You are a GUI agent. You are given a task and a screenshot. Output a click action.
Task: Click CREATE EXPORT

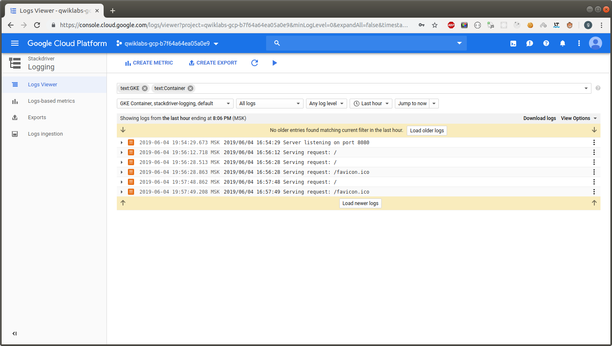(x=213, y=63)
